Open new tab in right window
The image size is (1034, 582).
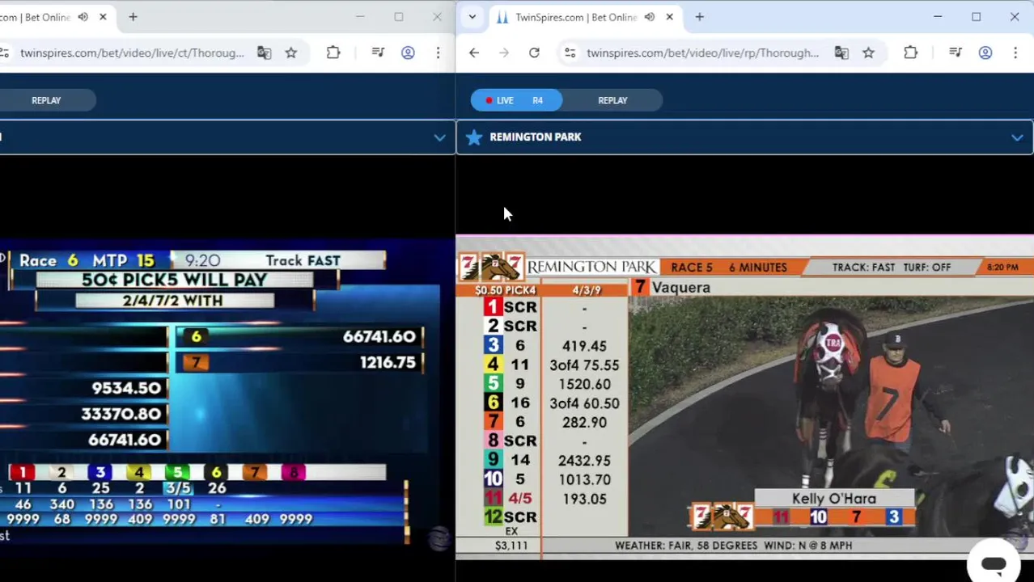coord(700,17)
